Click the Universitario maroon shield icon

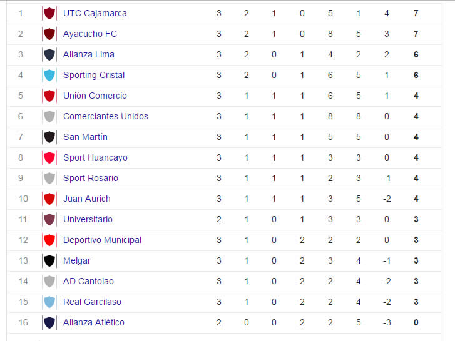(x=49, y=219)
